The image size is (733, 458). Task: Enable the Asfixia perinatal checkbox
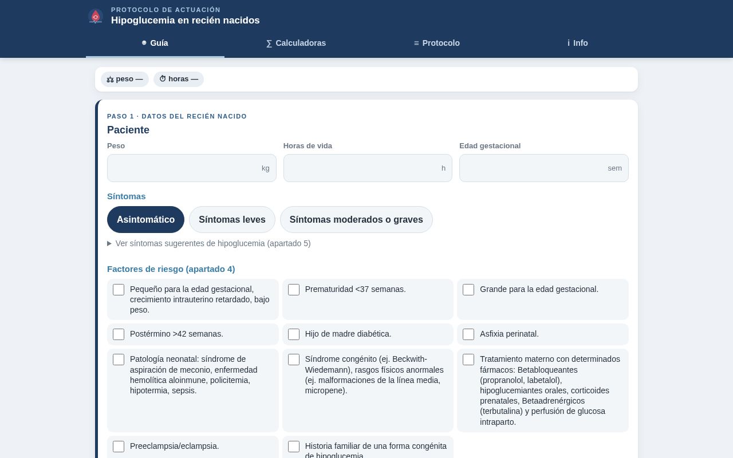pyautogui.click(x=468, y=334)
